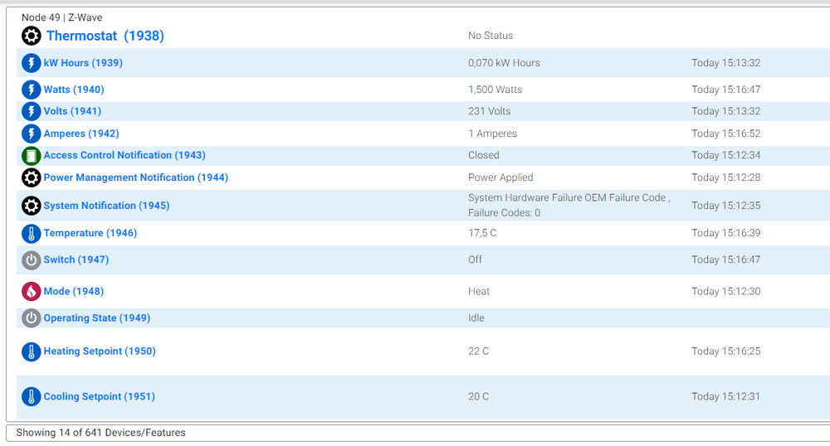Click the thermometer icon beside Temperature (1946)
Screen dimensions: 830x446
[x=31, y=234]
